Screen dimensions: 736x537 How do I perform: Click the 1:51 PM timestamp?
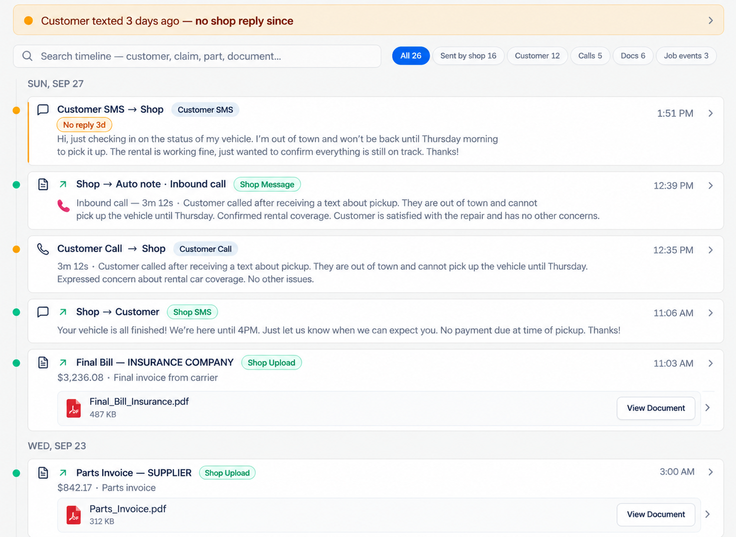[675, 113]
